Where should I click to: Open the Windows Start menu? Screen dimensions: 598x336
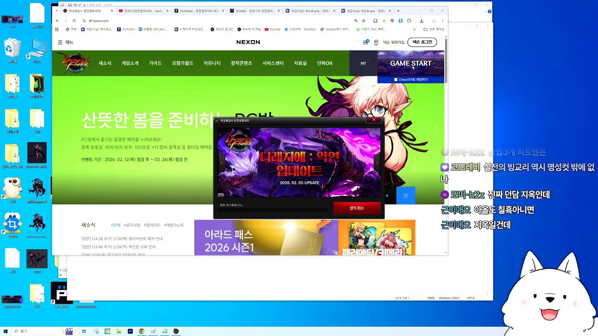[x=6, y=331]
